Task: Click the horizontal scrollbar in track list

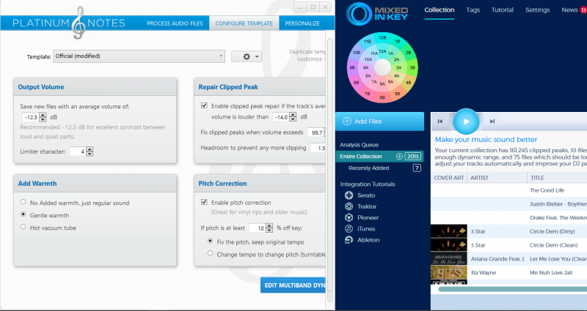Action: point(512,289)
